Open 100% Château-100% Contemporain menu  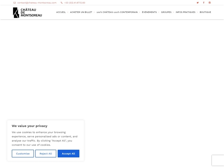tap(117, 12)
